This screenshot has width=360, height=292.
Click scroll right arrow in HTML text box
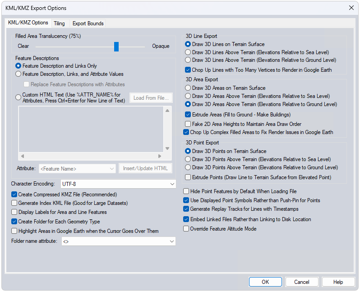click(159, 156)
